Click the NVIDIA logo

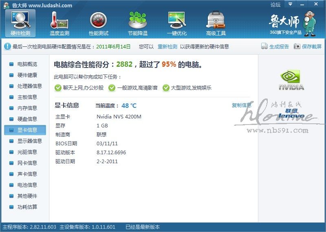291,80
